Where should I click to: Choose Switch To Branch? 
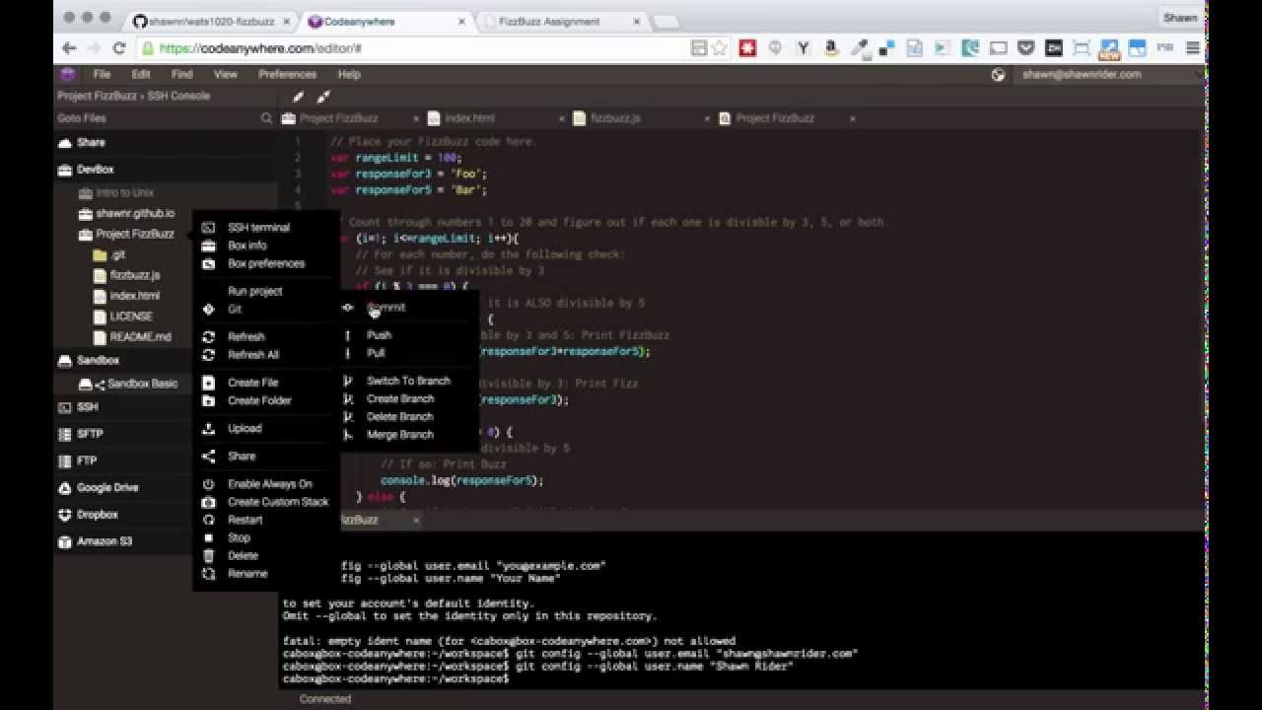pyautogui.click(x=408, y=381)
